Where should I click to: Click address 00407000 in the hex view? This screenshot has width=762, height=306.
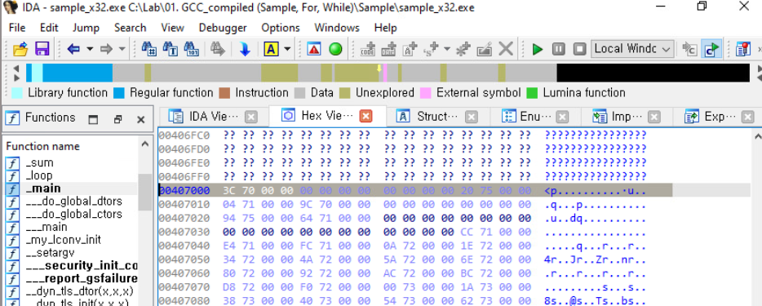(184, 190)
